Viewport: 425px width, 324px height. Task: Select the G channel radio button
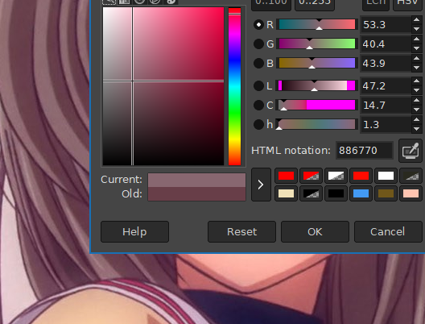(x=258, y=44)
